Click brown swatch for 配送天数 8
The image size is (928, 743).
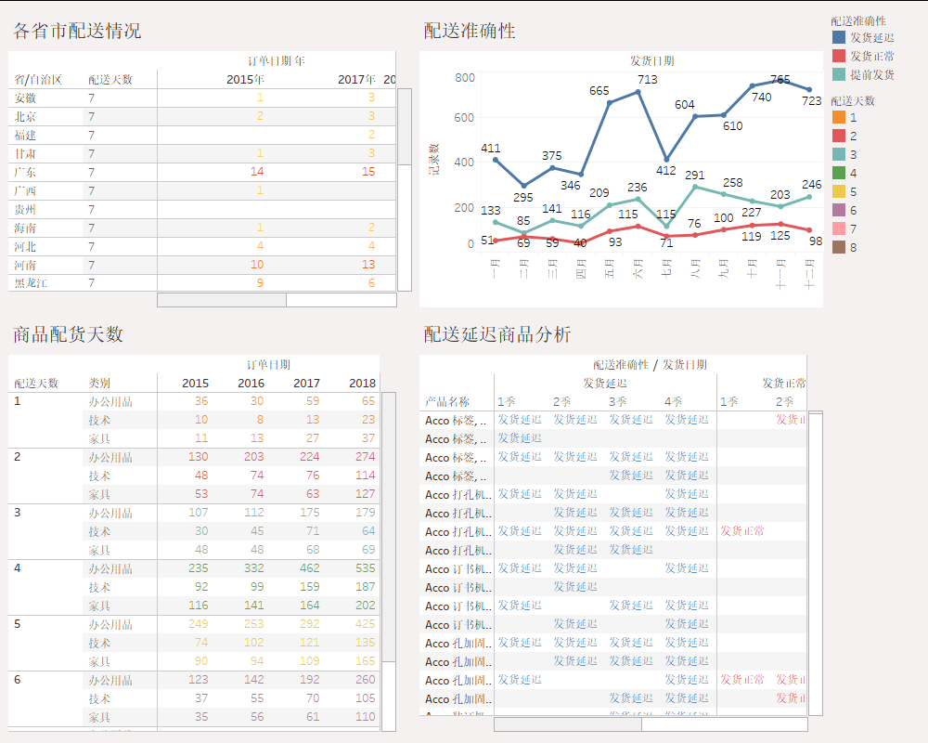point(839,248)
